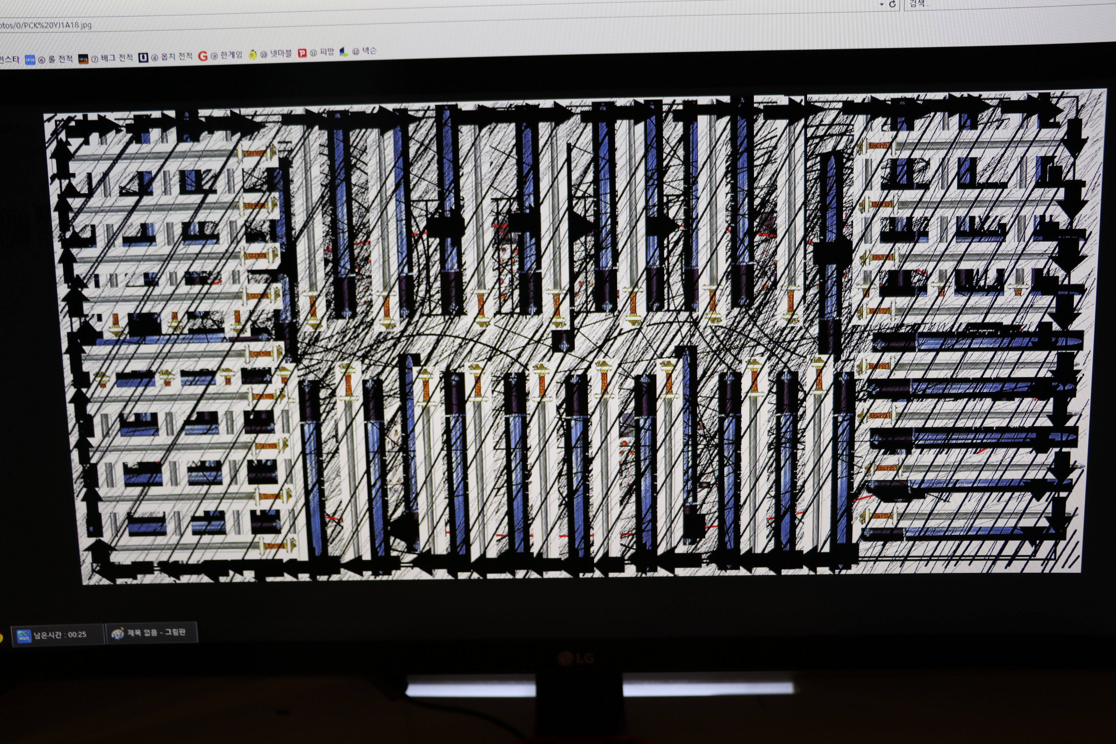
Task: Click the 배그 전적 bookmark icon
Action: coord(83,59)
